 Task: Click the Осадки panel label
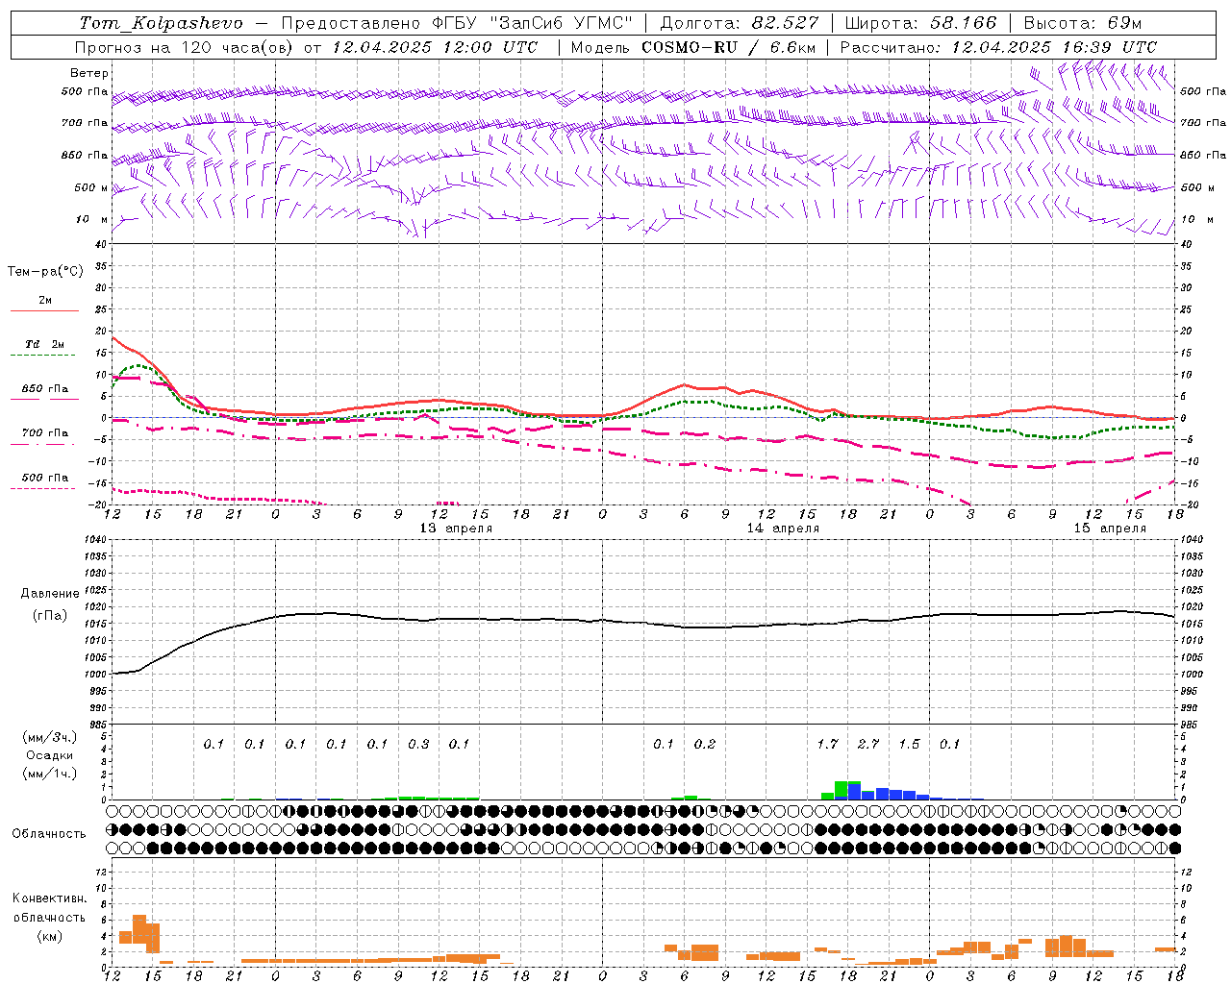(49, 755)
